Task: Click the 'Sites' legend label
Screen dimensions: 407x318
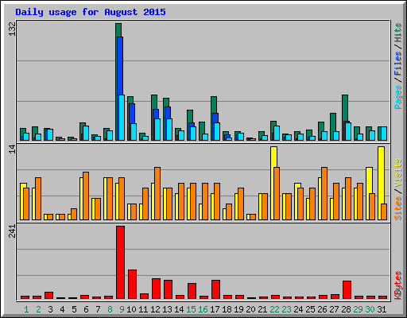Action: coord(397,208)
